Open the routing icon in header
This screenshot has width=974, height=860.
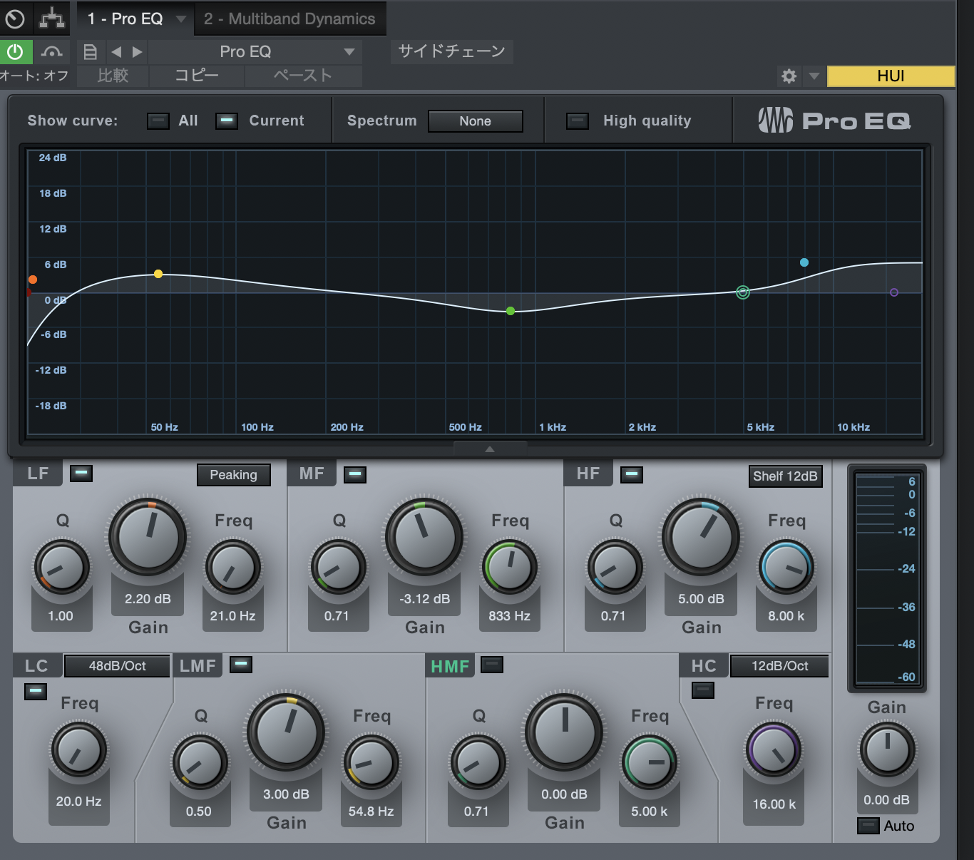point(52,19)
